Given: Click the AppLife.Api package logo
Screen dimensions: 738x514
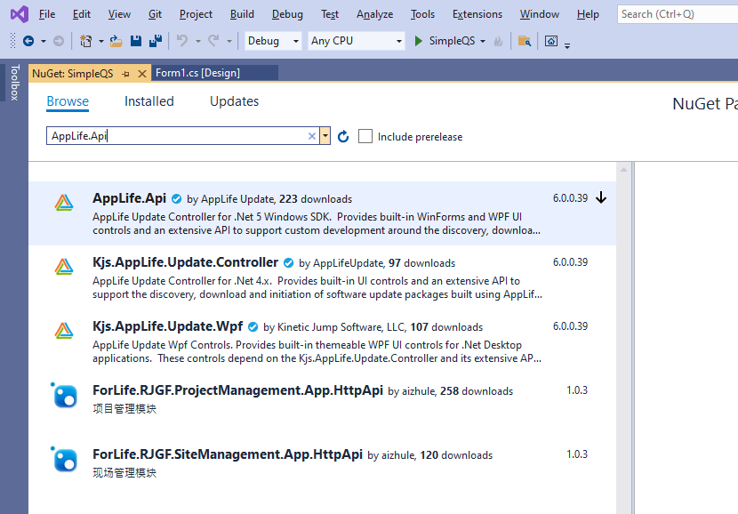Looking at the screenshot, I should pos(64,203).
